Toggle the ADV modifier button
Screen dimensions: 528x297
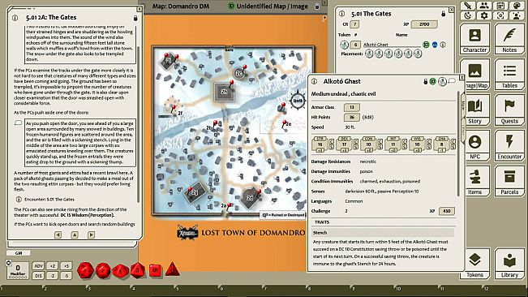[38, 266]
